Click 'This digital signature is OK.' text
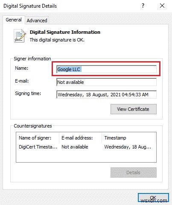The height and width of the screenshot is (205, 172). (x=57, y=40)
